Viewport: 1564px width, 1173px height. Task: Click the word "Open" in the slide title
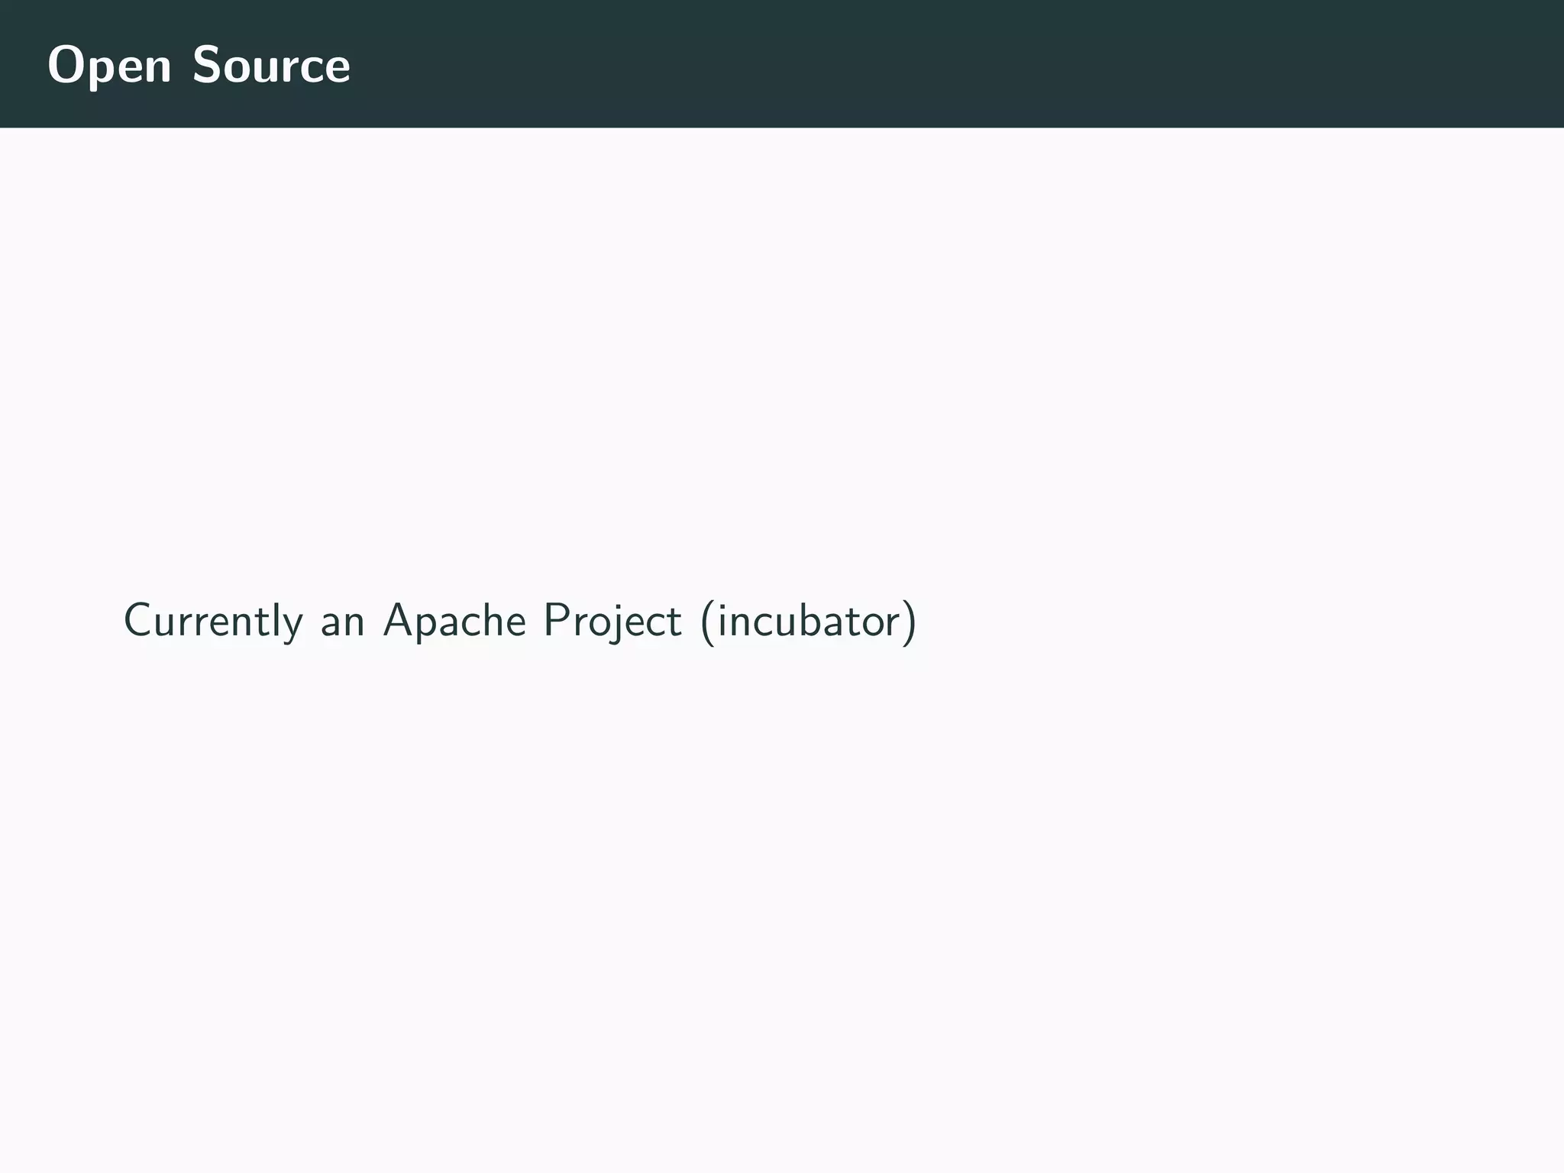point(109,66)
